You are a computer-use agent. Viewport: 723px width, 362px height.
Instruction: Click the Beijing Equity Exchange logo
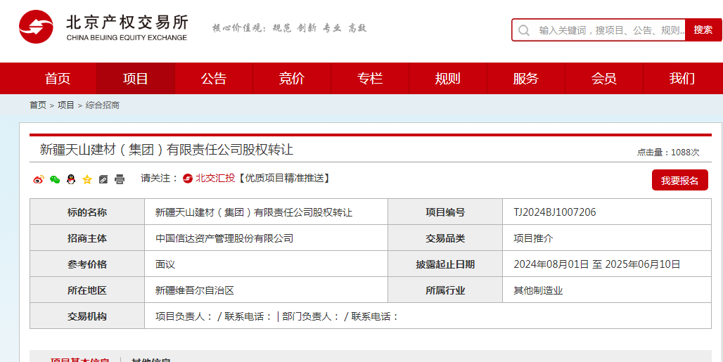103,27
